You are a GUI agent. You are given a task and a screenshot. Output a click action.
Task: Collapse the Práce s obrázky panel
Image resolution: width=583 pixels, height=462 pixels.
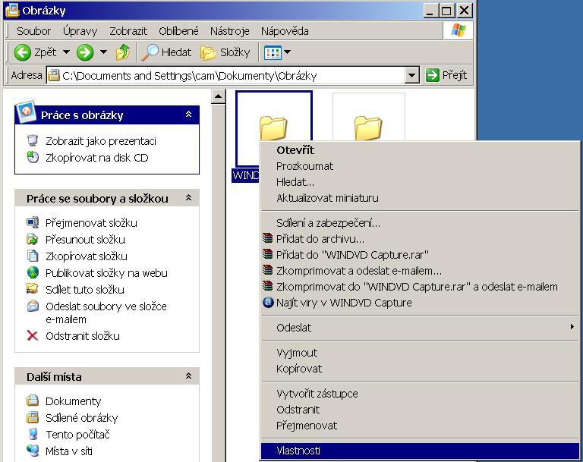tap(188, 115)
